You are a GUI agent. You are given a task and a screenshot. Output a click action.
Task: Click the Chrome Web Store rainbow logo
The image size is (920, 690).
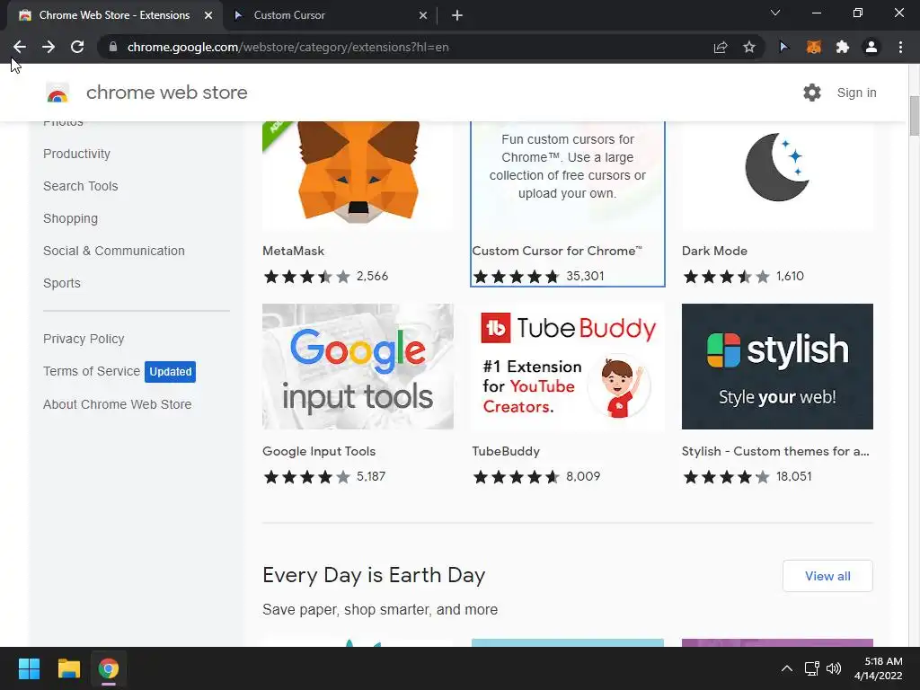(x=57, y=93)
